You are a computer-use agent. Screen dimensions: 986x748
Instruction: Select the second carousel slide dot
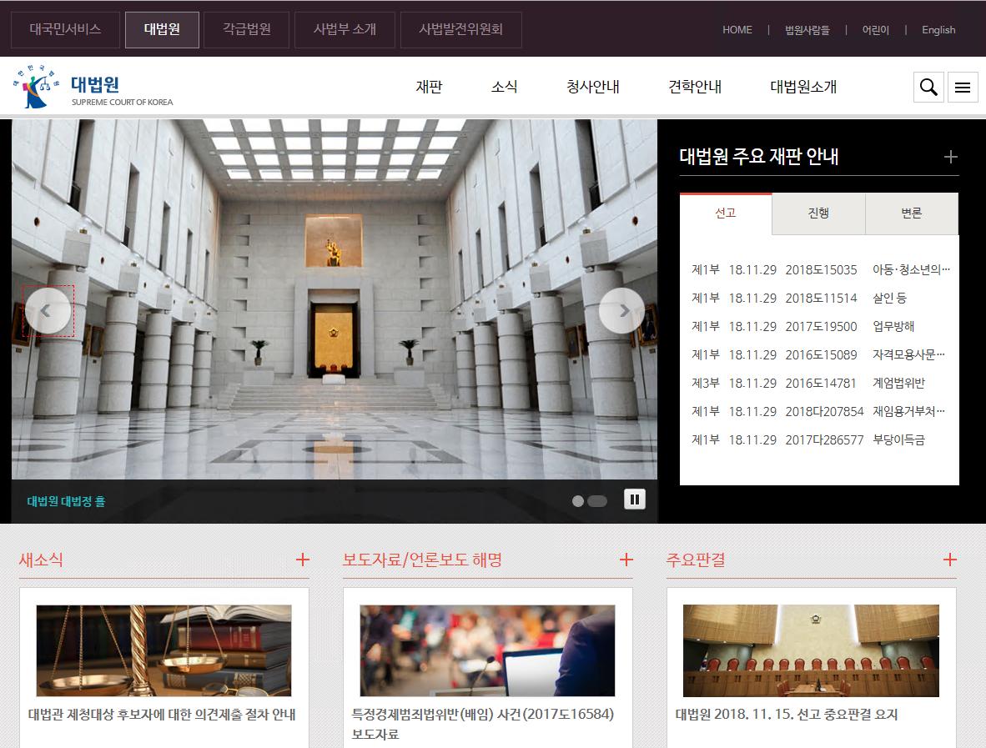[x=597, y=501]
